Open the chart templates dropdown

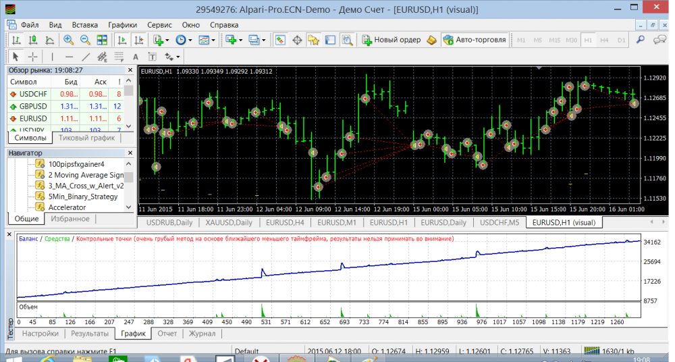pos(207,40)
